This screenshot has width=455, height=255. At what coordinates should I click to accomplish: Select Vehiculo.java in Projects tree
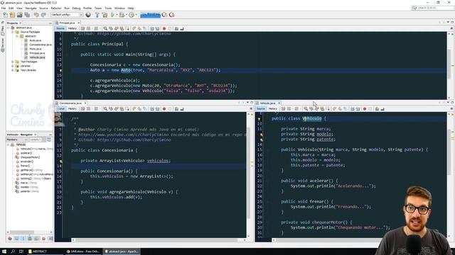pos(37,57)
